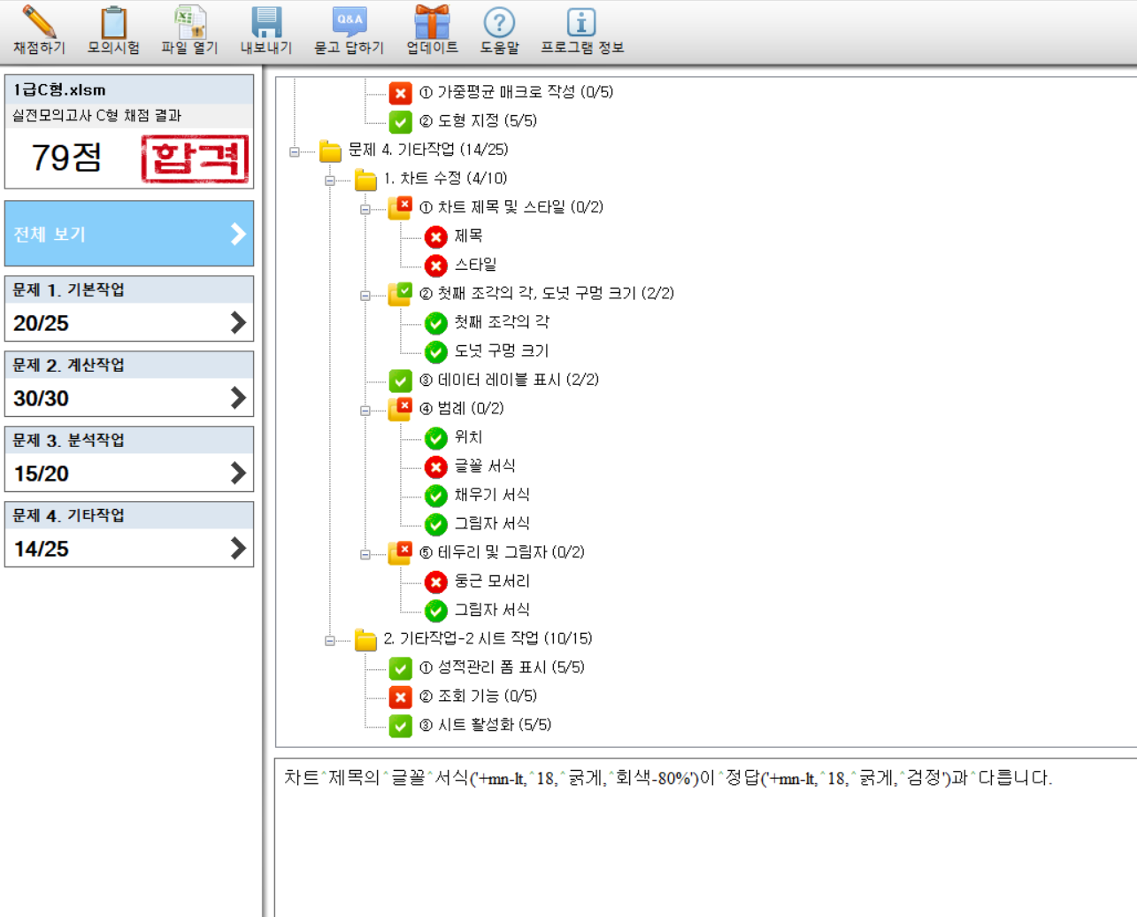Collapse the 범례 tree node

click(x=365, y=411)
